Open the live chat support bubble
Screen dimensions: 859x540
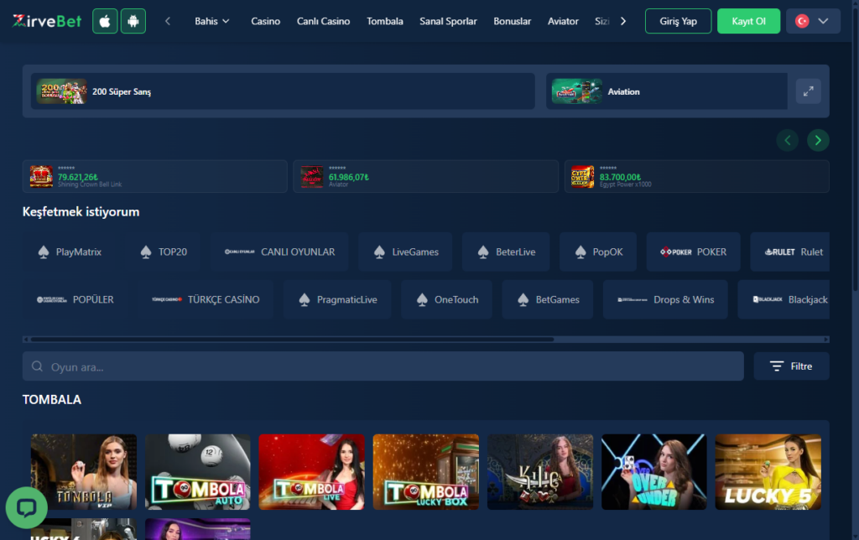coord(26,507)
